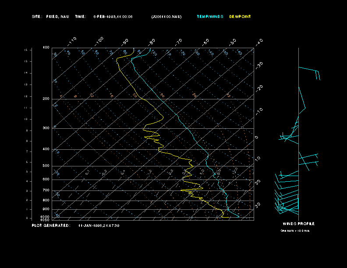347x268 pixels.
Task: Click the 900 pressure level label
Action: (46, 209)
